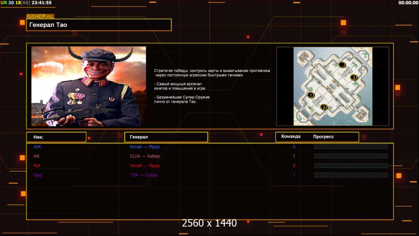The width and height of the screenshot is (419, 236).
Task: Click the 23:41:55 clock readout
Action: point(42,3)
